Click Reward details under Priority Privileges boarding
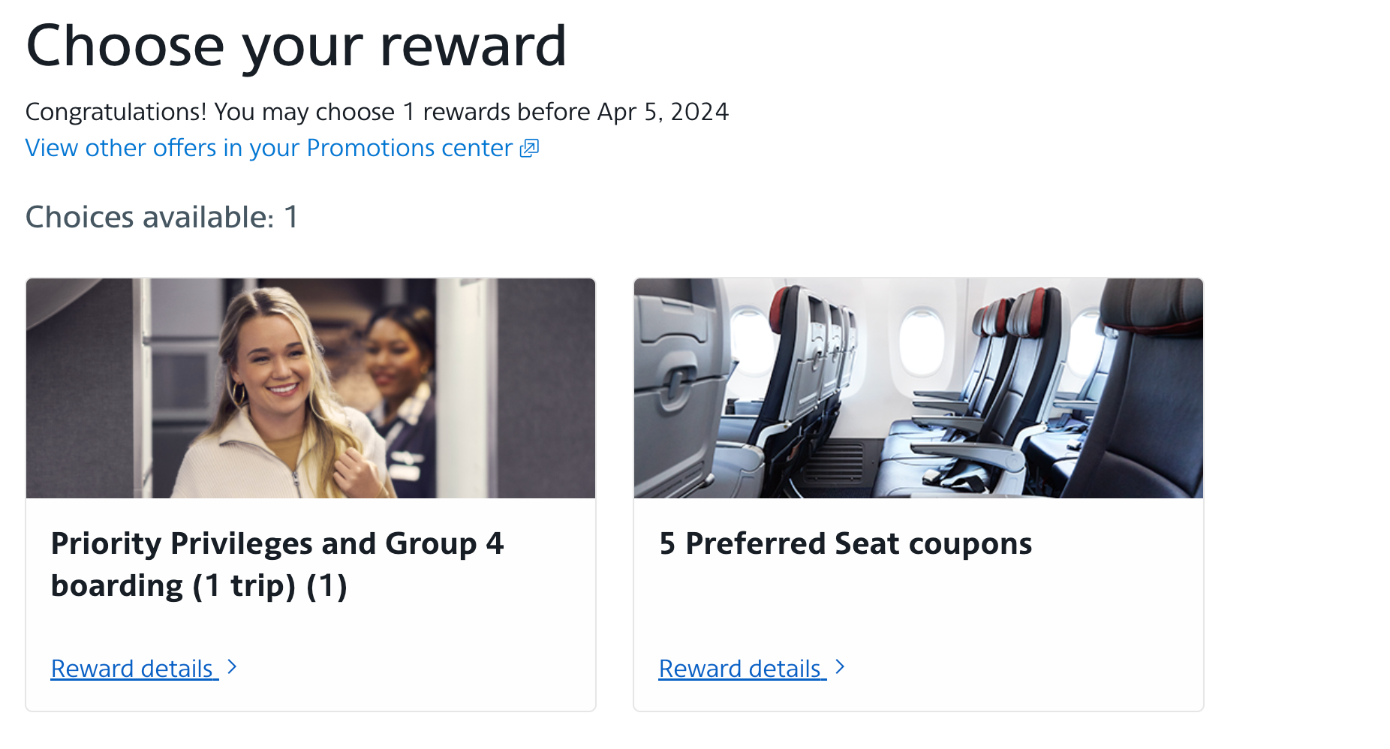 tap(133, 668)
